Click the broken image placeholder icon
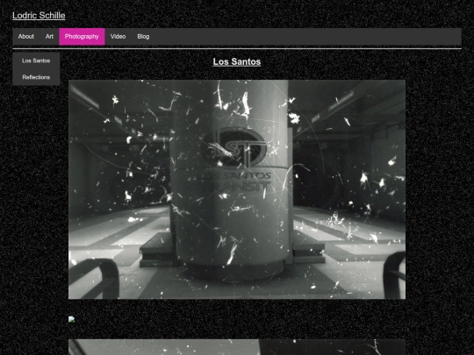 click(72, 319)
